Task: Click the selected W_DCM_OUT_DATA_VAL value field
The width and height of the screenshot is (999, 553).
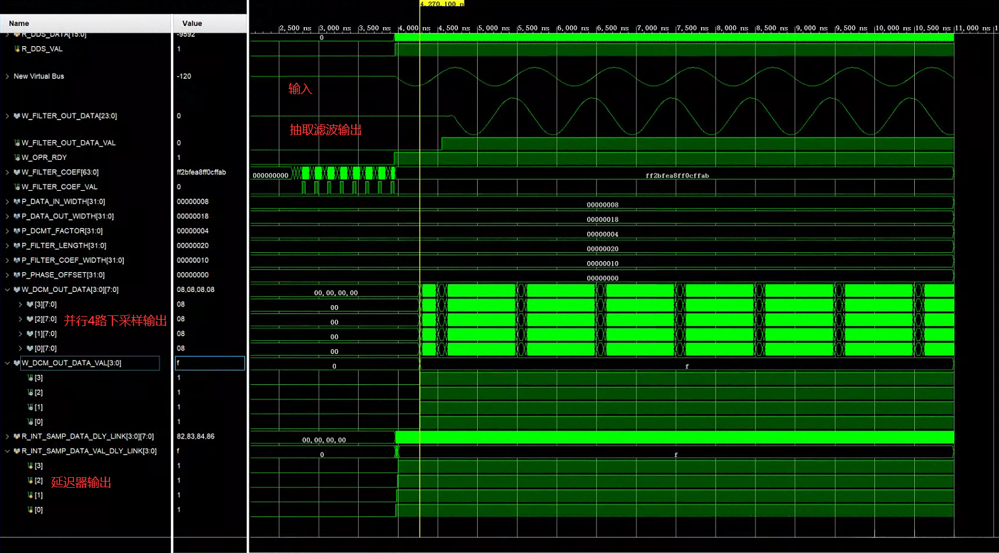Action: pyautogui.click(x=209, y=363)
